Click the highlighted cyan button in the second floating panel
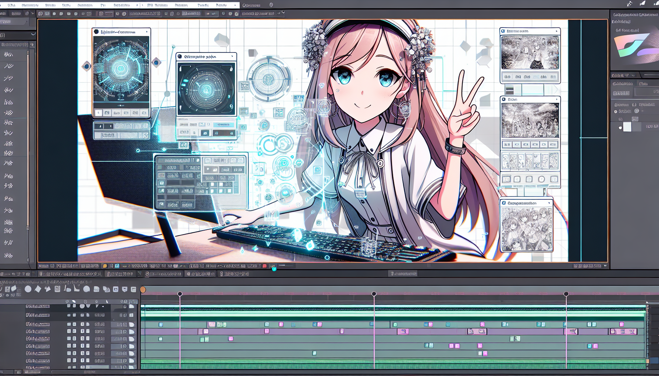Viewport: 659px width, 376px height. pos(223,125)
